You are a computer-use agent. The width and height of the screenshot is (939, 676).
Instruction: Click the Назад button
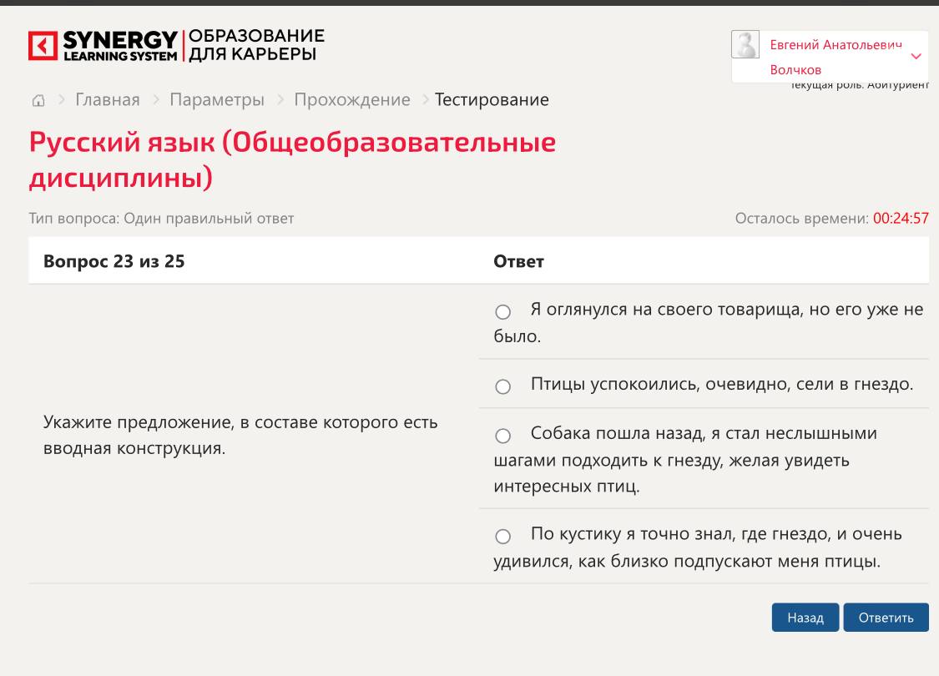click(x=805, y=618)
